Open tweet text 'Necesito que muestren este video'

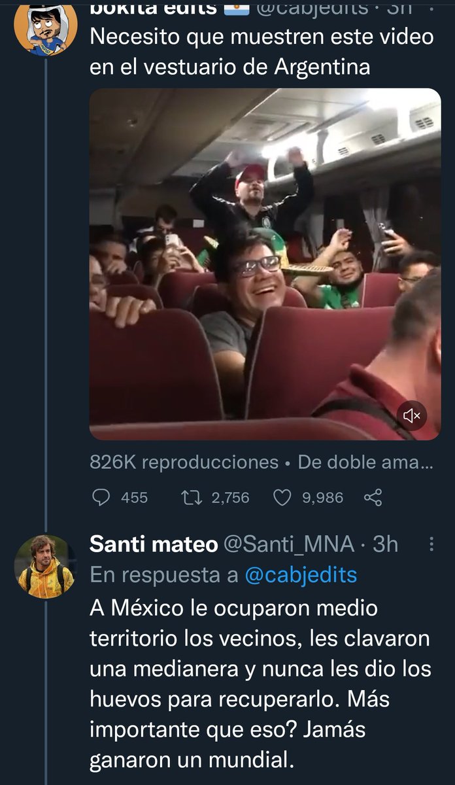tap(261, 37)
